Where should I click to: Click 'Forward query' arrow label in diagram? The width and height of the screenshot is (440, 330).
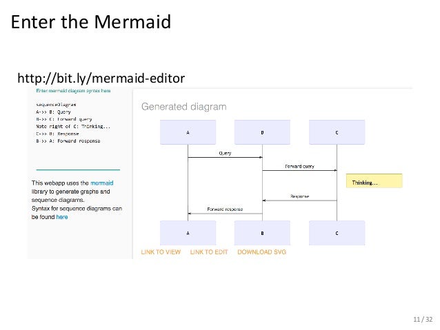click(x=300, y=166)
